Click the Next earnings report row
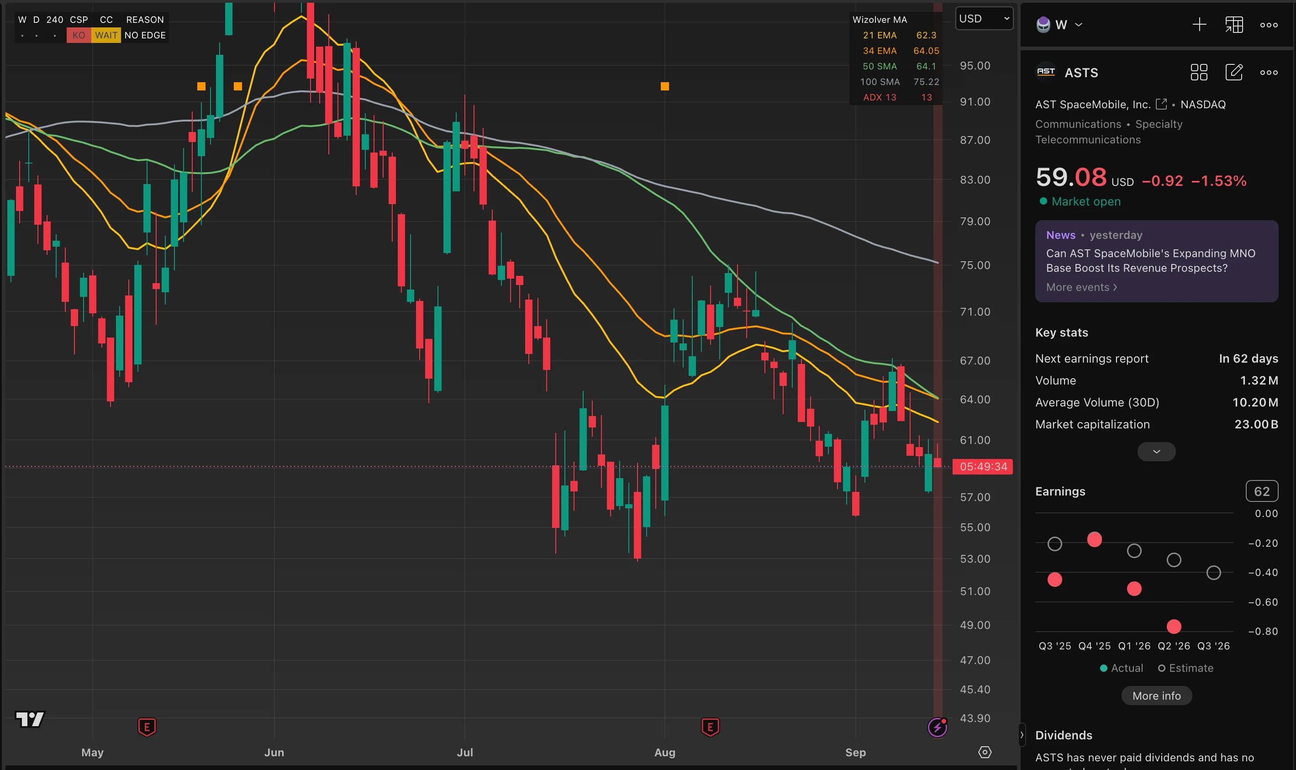This screenshot has height=770, width=1296. pos(1156,359)
